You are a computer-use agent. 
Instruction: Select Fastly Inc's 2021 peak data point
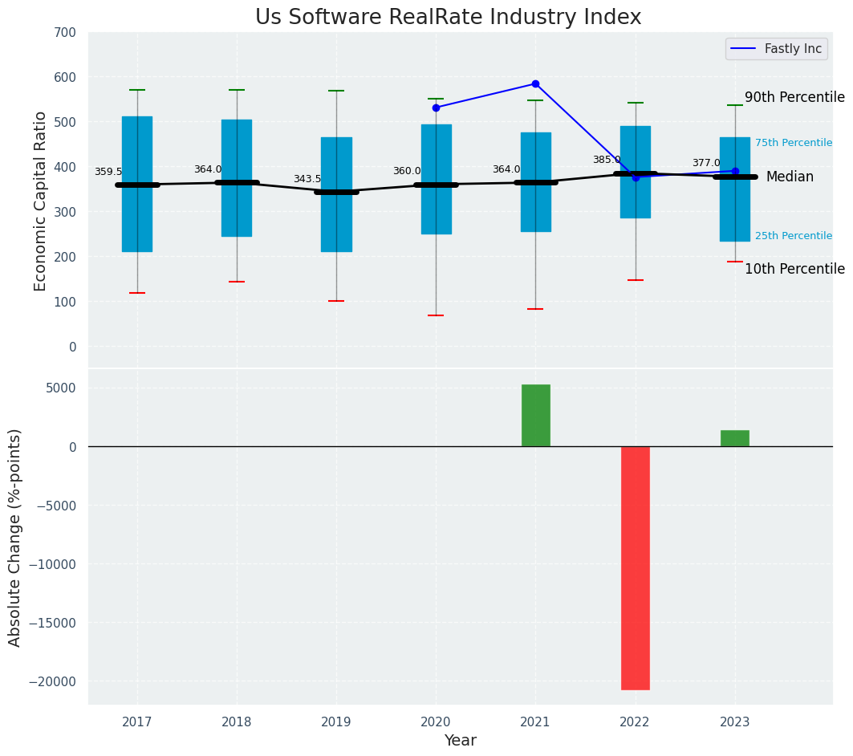tap(535, 83)
